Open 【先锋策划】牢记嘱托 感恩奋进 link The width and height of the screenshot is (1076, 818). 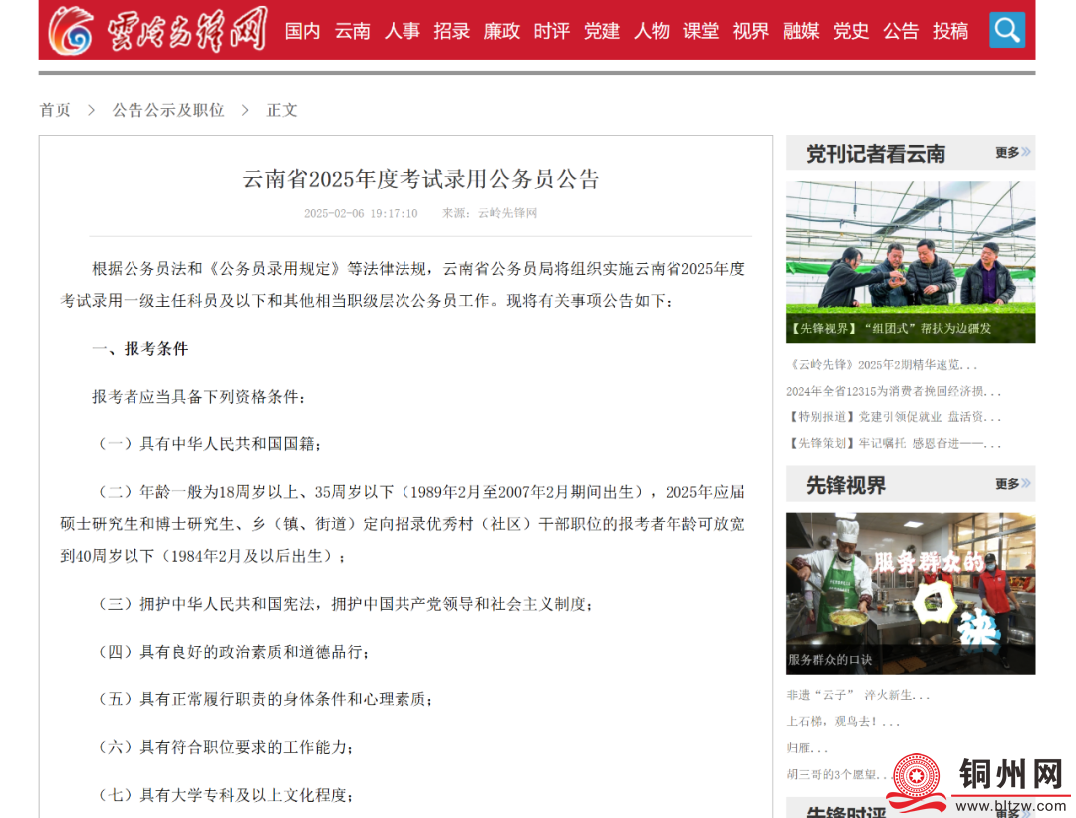[x=894, y=444]
